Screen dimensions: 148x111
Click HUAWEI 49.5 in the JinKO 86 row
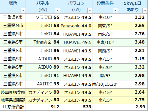[76, 51]
